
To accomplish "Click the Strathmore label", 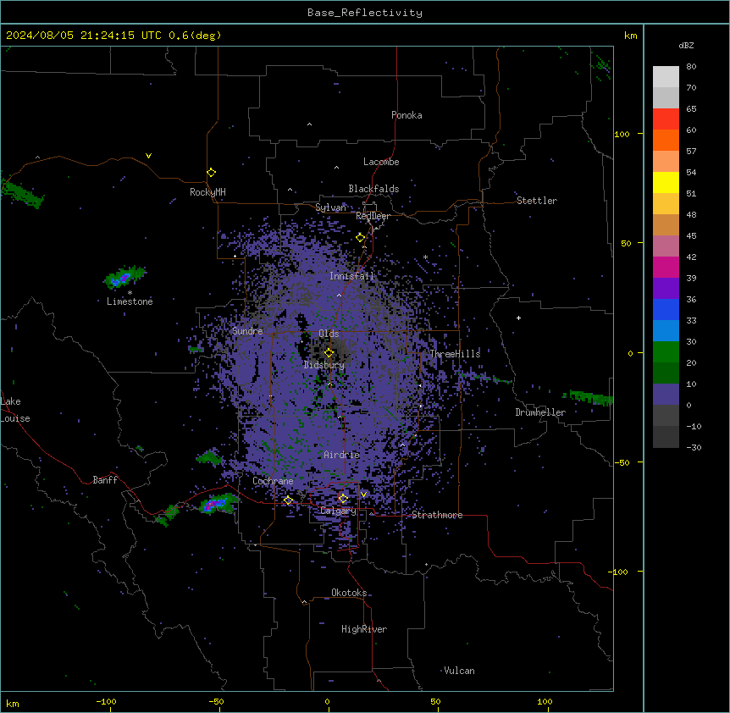I will (437, 515).
